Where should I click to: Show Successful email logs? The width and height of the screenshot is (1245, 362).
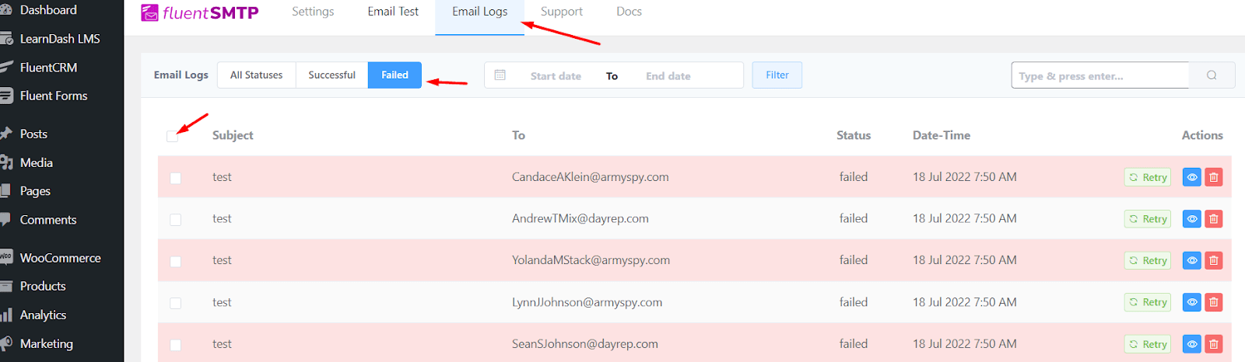tap(331, 75)
